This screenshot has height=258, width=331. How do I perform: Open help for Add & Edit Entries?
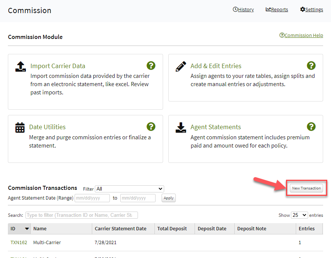[x=312, y=66]
